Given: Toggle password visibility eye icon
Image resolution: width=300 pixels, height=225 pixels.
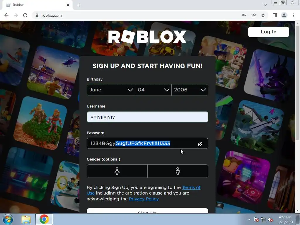Looking at the screenshot, I should 200,144.
